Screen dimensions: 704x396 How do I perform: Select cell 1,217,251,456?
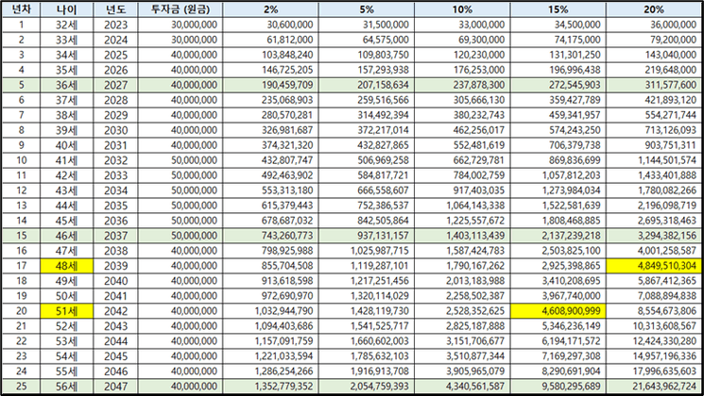pyautogui.click(x=367, y=281)
